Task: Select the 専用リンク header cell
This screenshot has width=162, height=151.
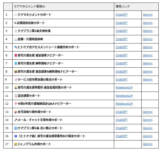Action: pyautogui.click(x=136, y=7)
